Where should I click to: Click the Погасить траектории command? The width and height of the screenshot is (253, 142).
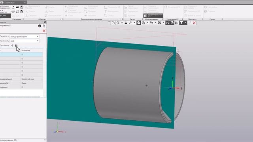coord(151,11)
